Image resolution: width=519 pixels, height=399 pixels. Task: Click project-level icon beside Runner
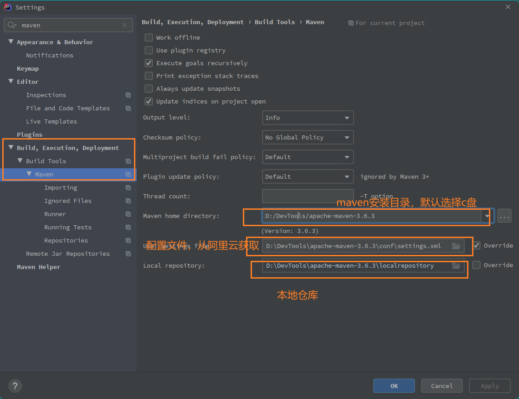[x=128, y=214]
